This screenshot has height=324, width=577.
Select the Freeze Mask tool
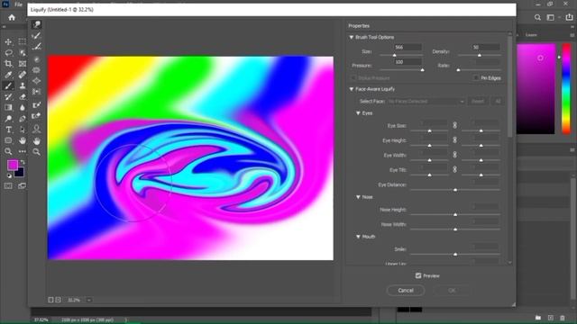click(36, 105)
